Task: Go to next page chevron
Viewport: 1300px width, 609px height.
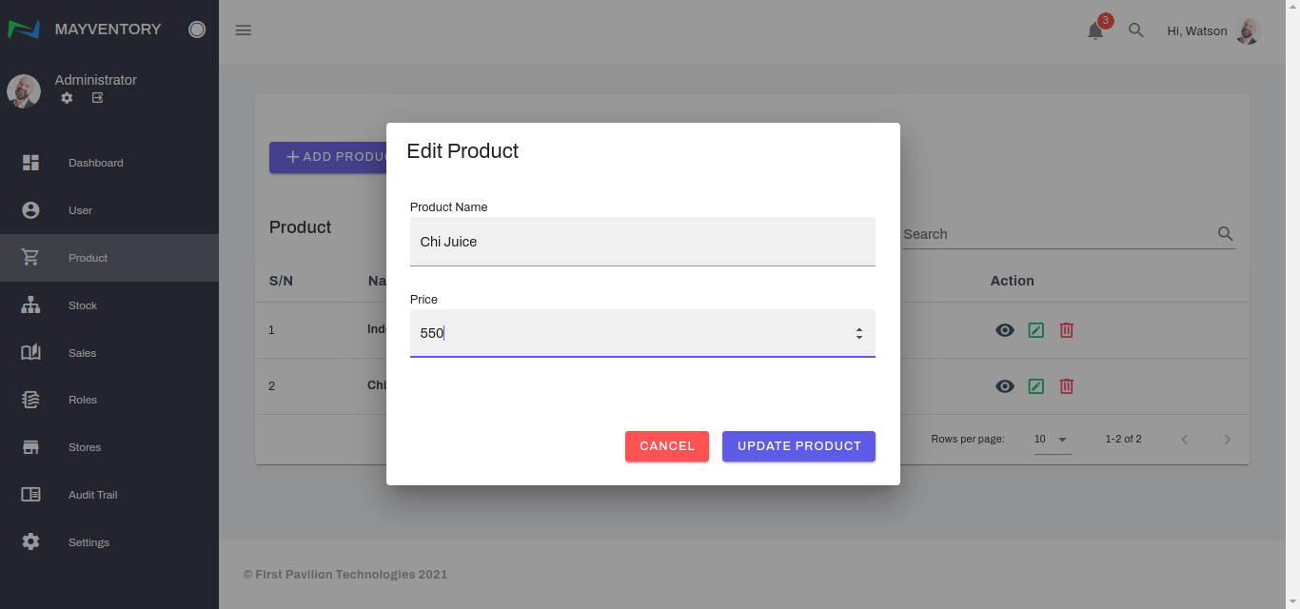Action: click(1227, 440)
